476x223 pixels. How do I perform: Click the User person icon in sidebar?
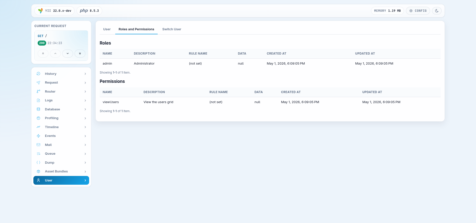[x=38, y=180]
